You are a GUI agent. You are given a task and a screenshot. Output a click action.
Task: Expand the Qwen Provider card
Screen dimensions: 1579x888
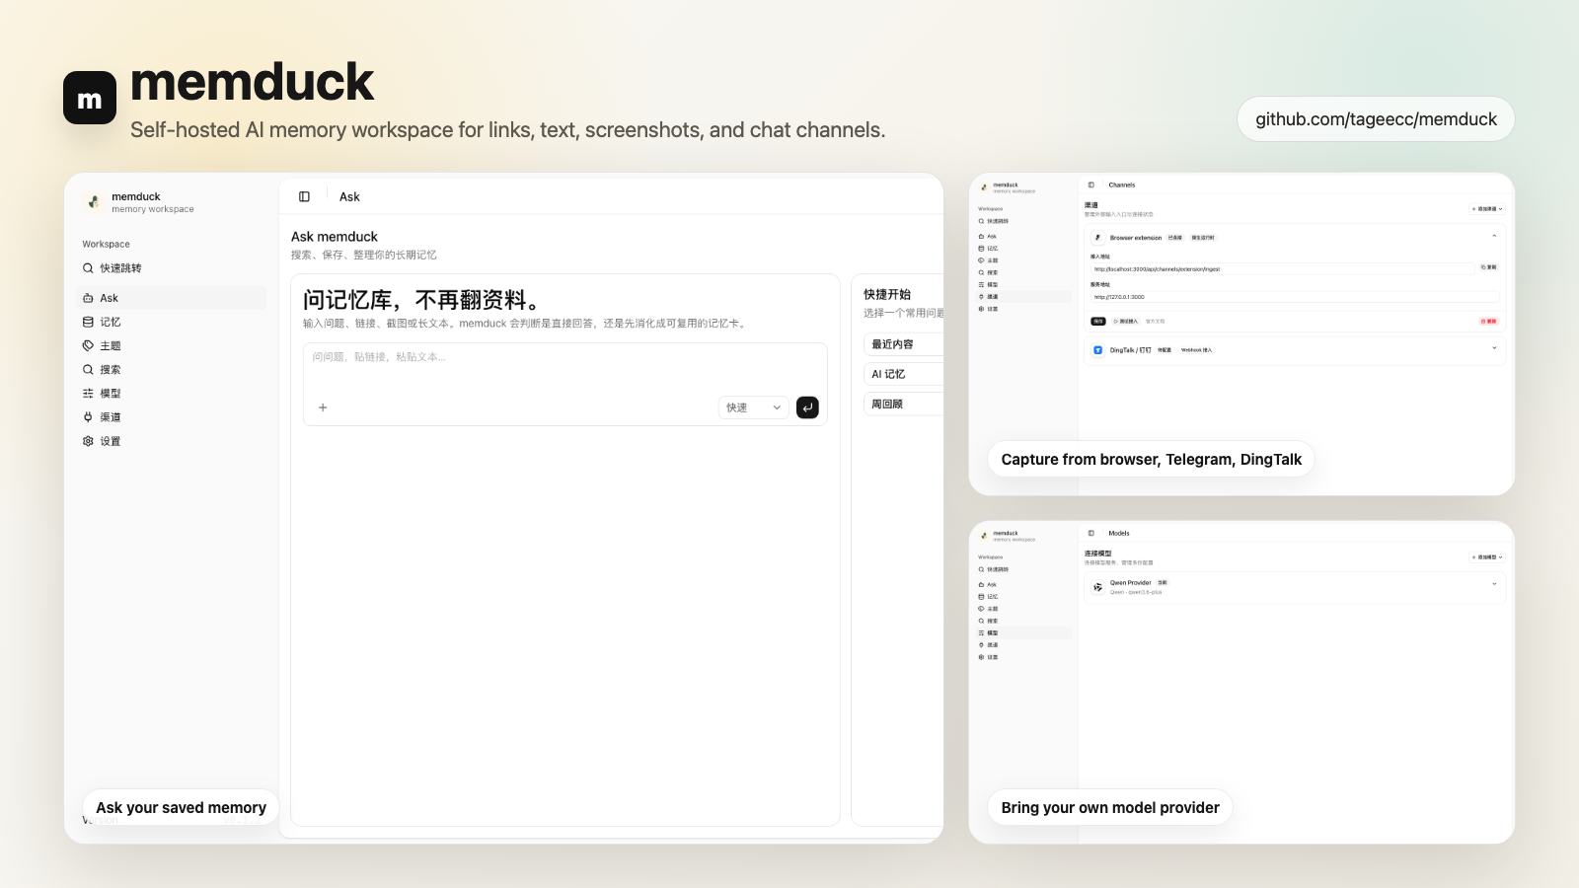click(x=1494, y=584)
